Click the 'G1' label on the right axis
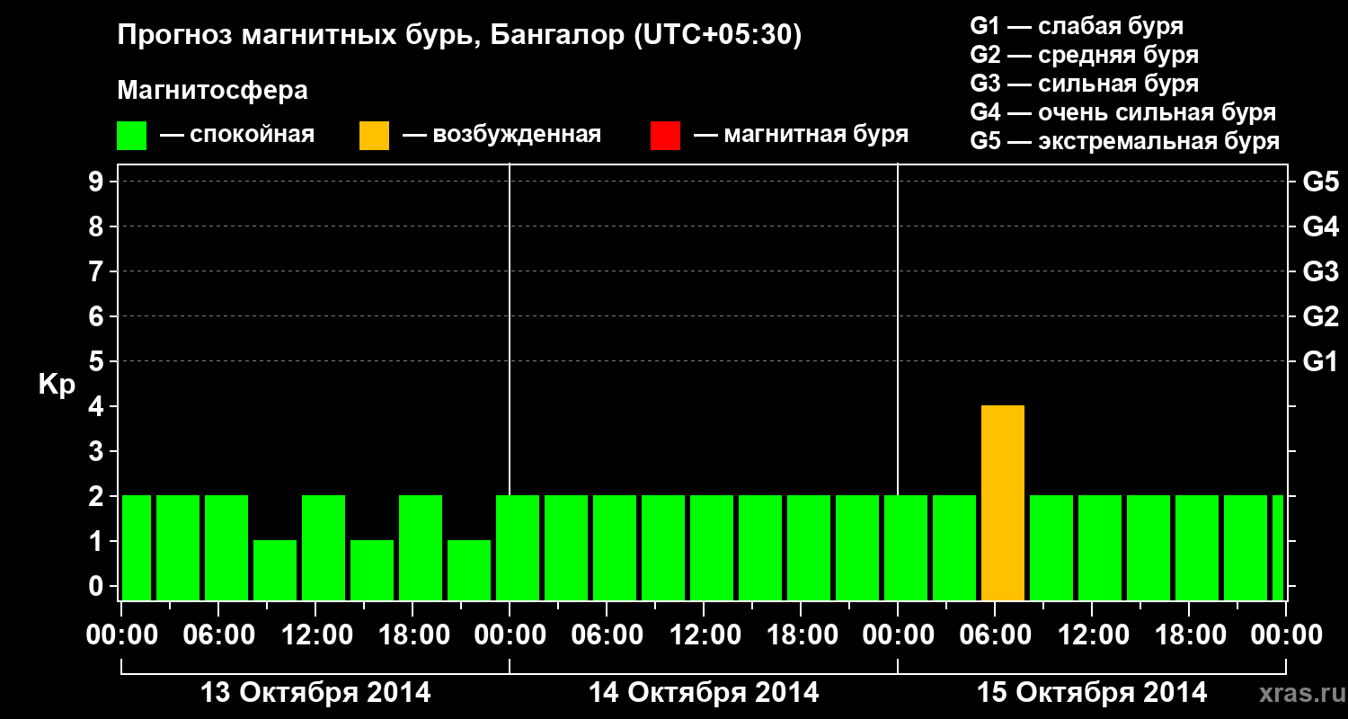The width and height of the screenshot is (1348, 719). click(1320, 361)
